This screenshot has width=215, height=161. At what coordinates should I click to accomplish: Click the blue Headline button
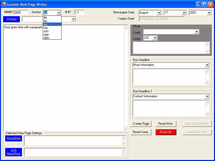point(14,138)
